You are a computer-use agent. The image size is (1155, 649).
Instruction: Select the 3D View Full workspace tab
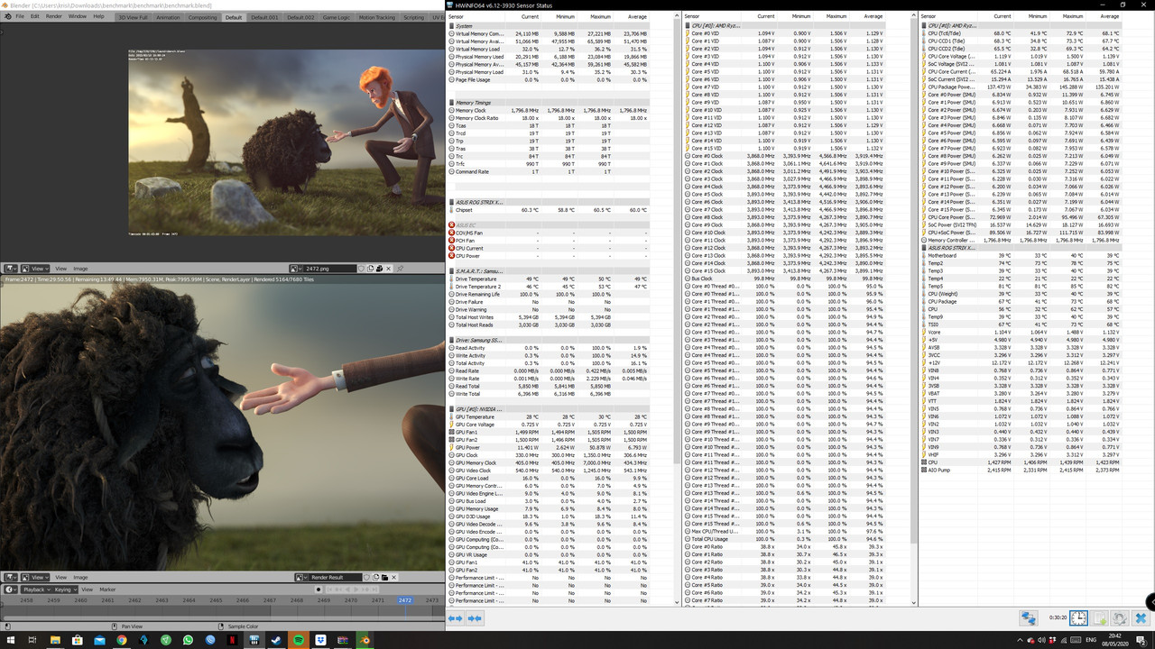click(133, 17)
